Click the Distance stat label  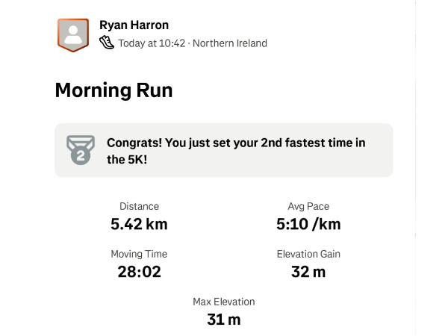coord(139,206)
